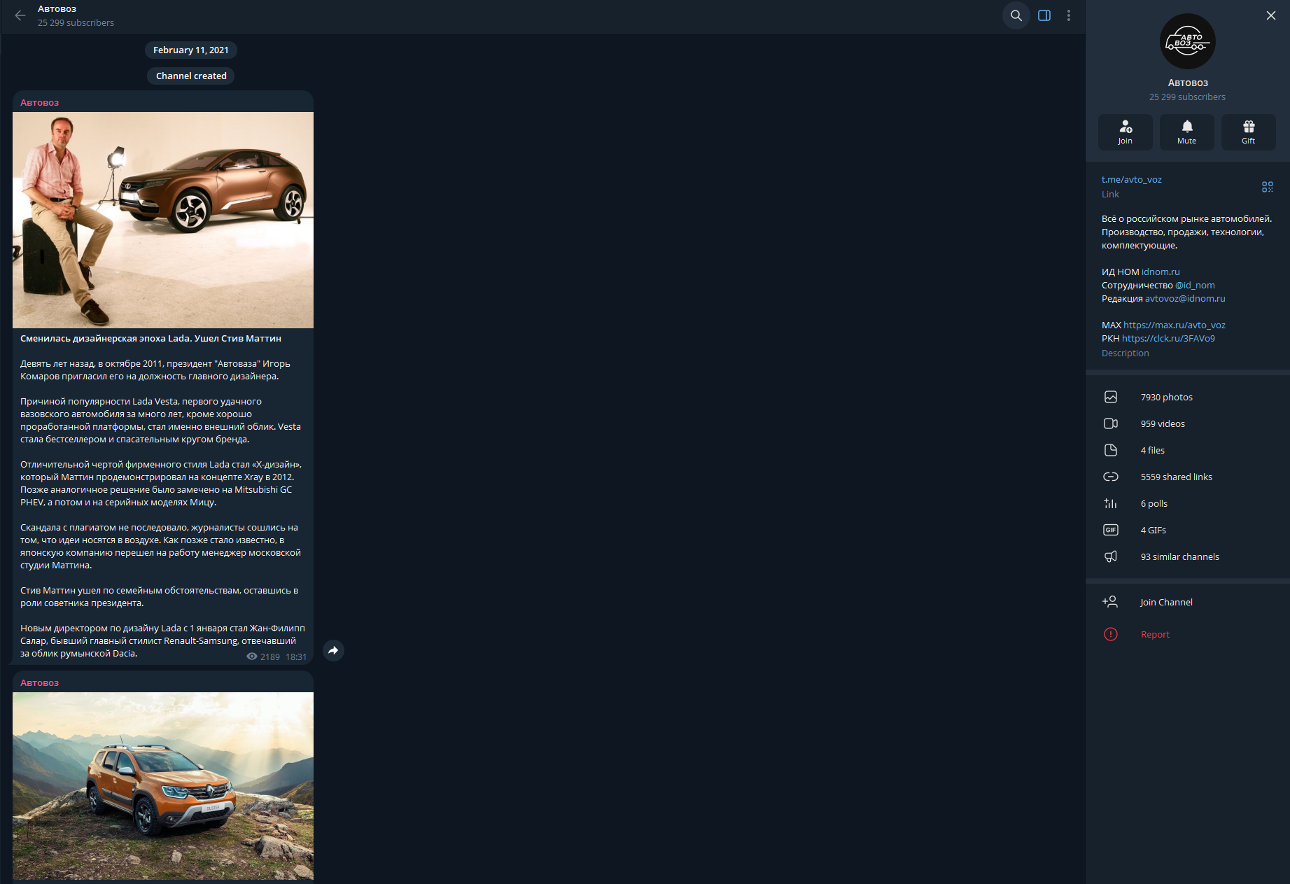Image resolution: width=1290 pixels, height=884 pixels.
Task: Show the channel QR code icon
Action: [x=1268, y=187]
